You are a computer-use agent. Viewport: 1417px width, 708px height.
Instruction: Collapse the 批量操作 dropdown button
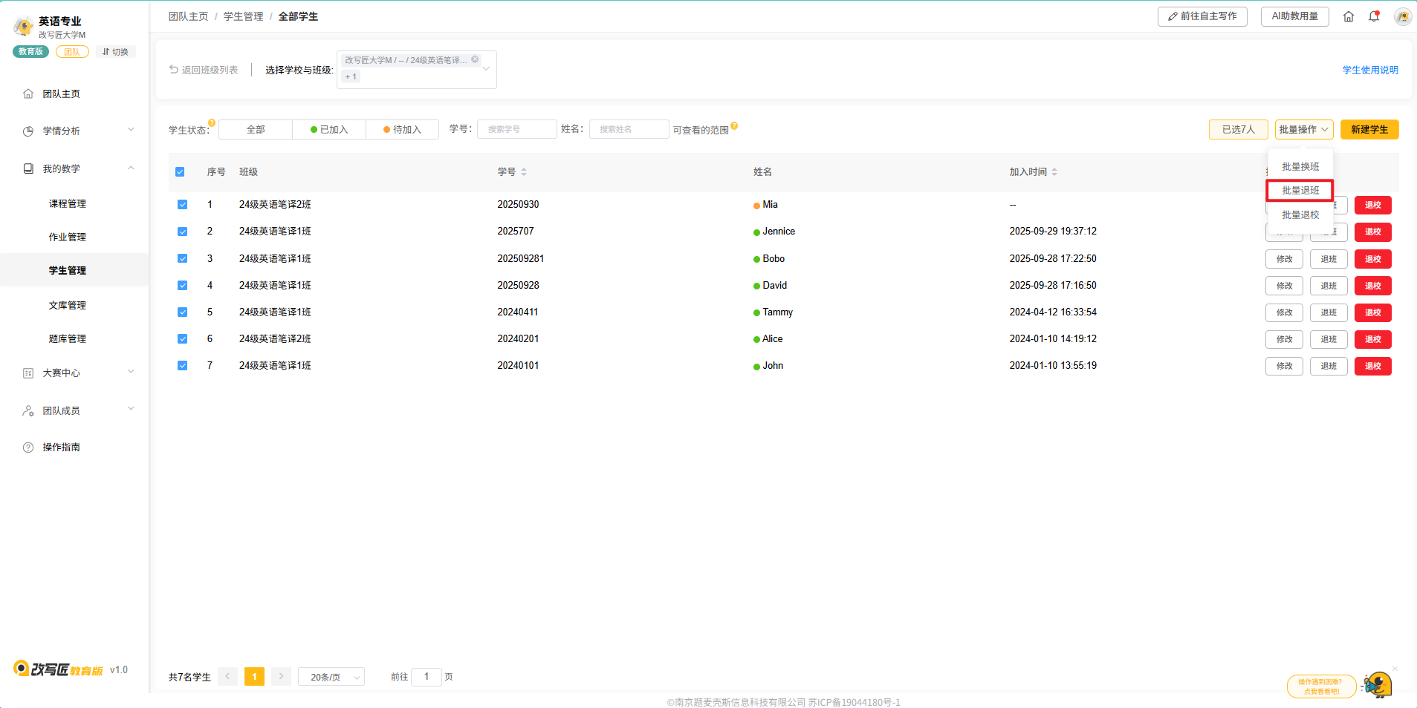coord(1303,130)
